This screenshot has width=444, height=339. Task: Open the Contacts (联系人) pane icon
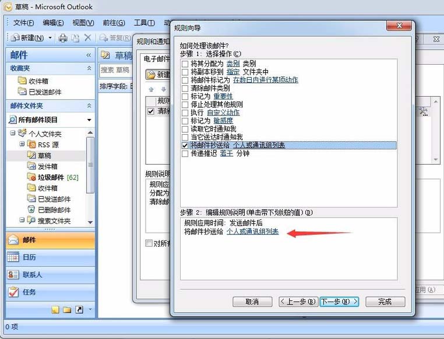coord(13,275)
